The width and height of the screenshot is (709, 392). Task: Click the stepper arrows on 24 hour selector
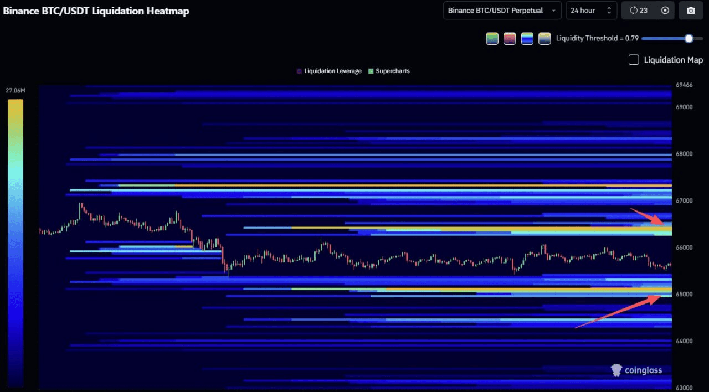609,11
